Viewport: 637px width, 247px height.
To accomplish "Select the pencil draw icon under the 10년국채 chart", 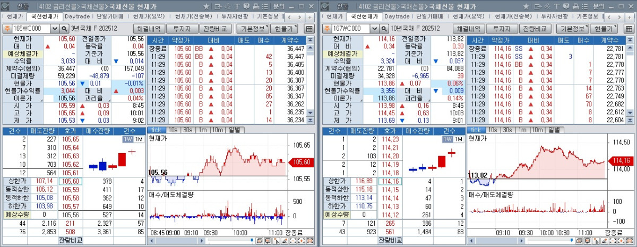I will 604,241.
